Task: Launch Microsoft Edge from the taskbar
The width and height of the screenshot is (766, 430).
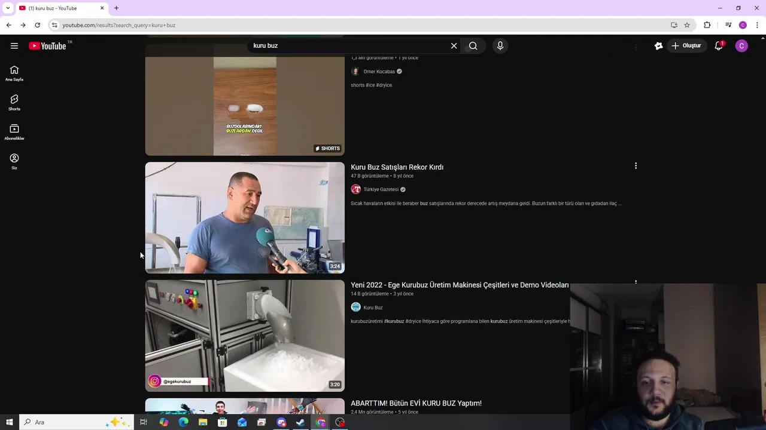Action: click(183, 422)
